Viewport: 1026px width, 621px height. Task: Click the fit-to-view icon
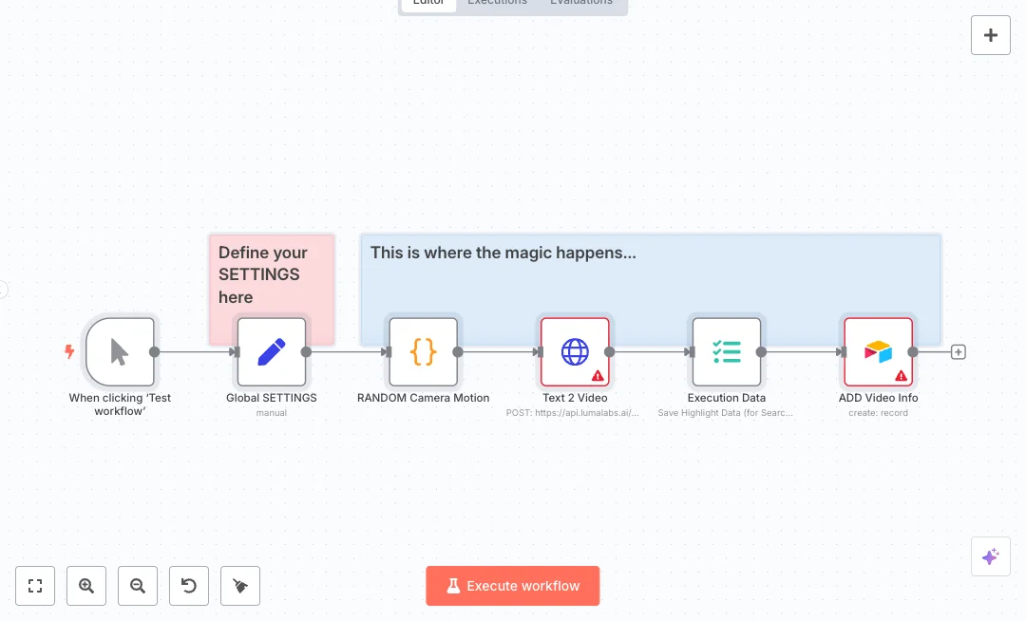click(x=35, y=586)
